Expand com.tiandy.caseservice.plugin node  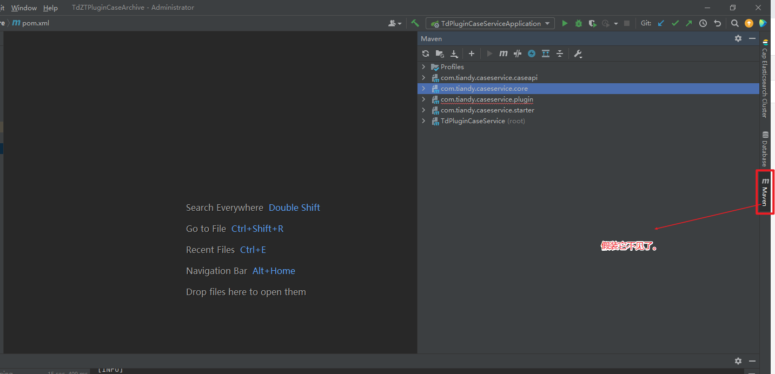click(x=423, y=99)
